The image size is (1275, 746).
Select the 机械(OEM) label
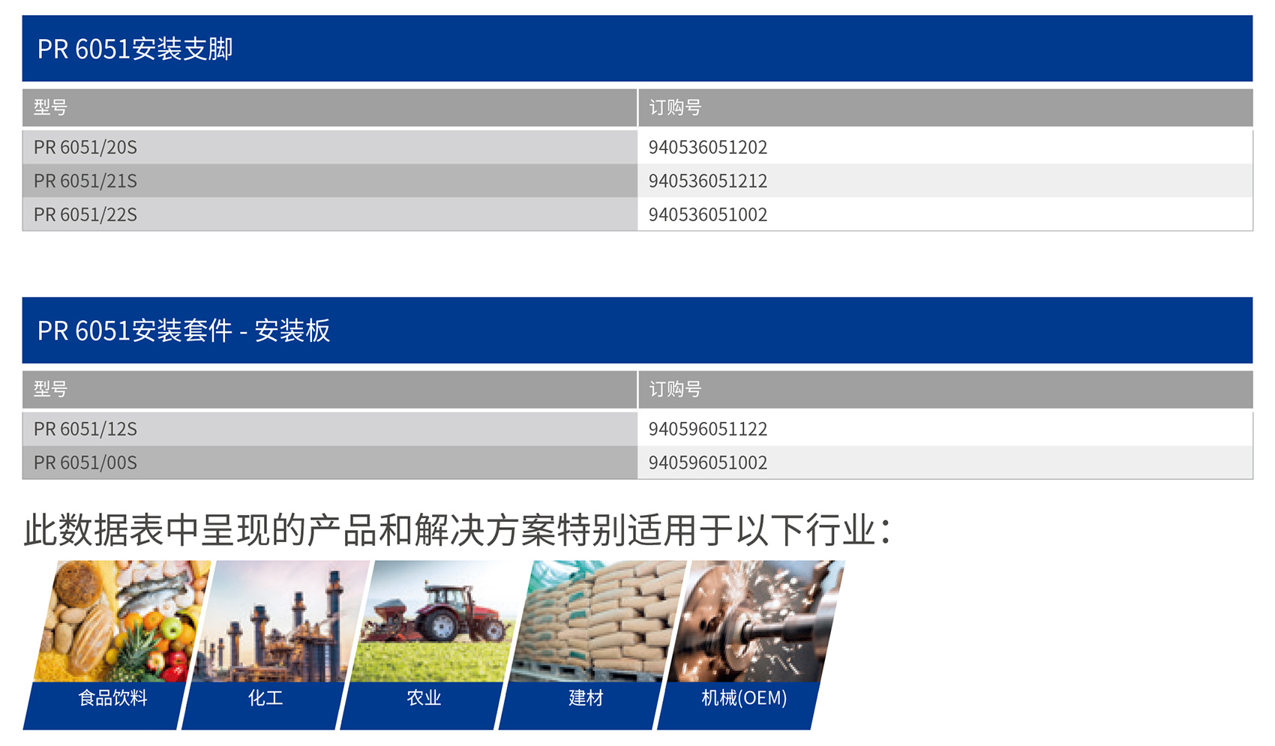click(x=744, y=699)
